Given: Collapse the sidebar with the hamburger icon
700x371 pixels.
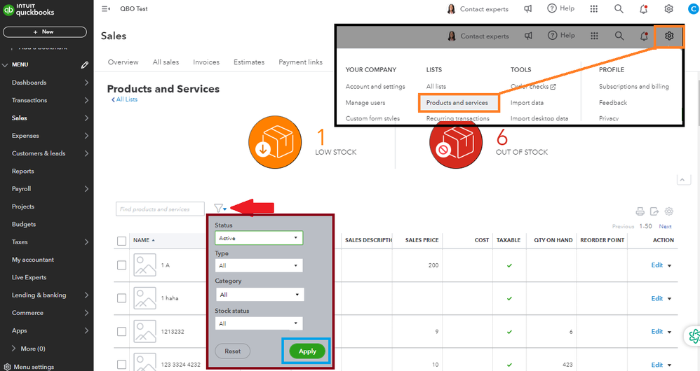Looking at the screenshot, I should (106, 9).
